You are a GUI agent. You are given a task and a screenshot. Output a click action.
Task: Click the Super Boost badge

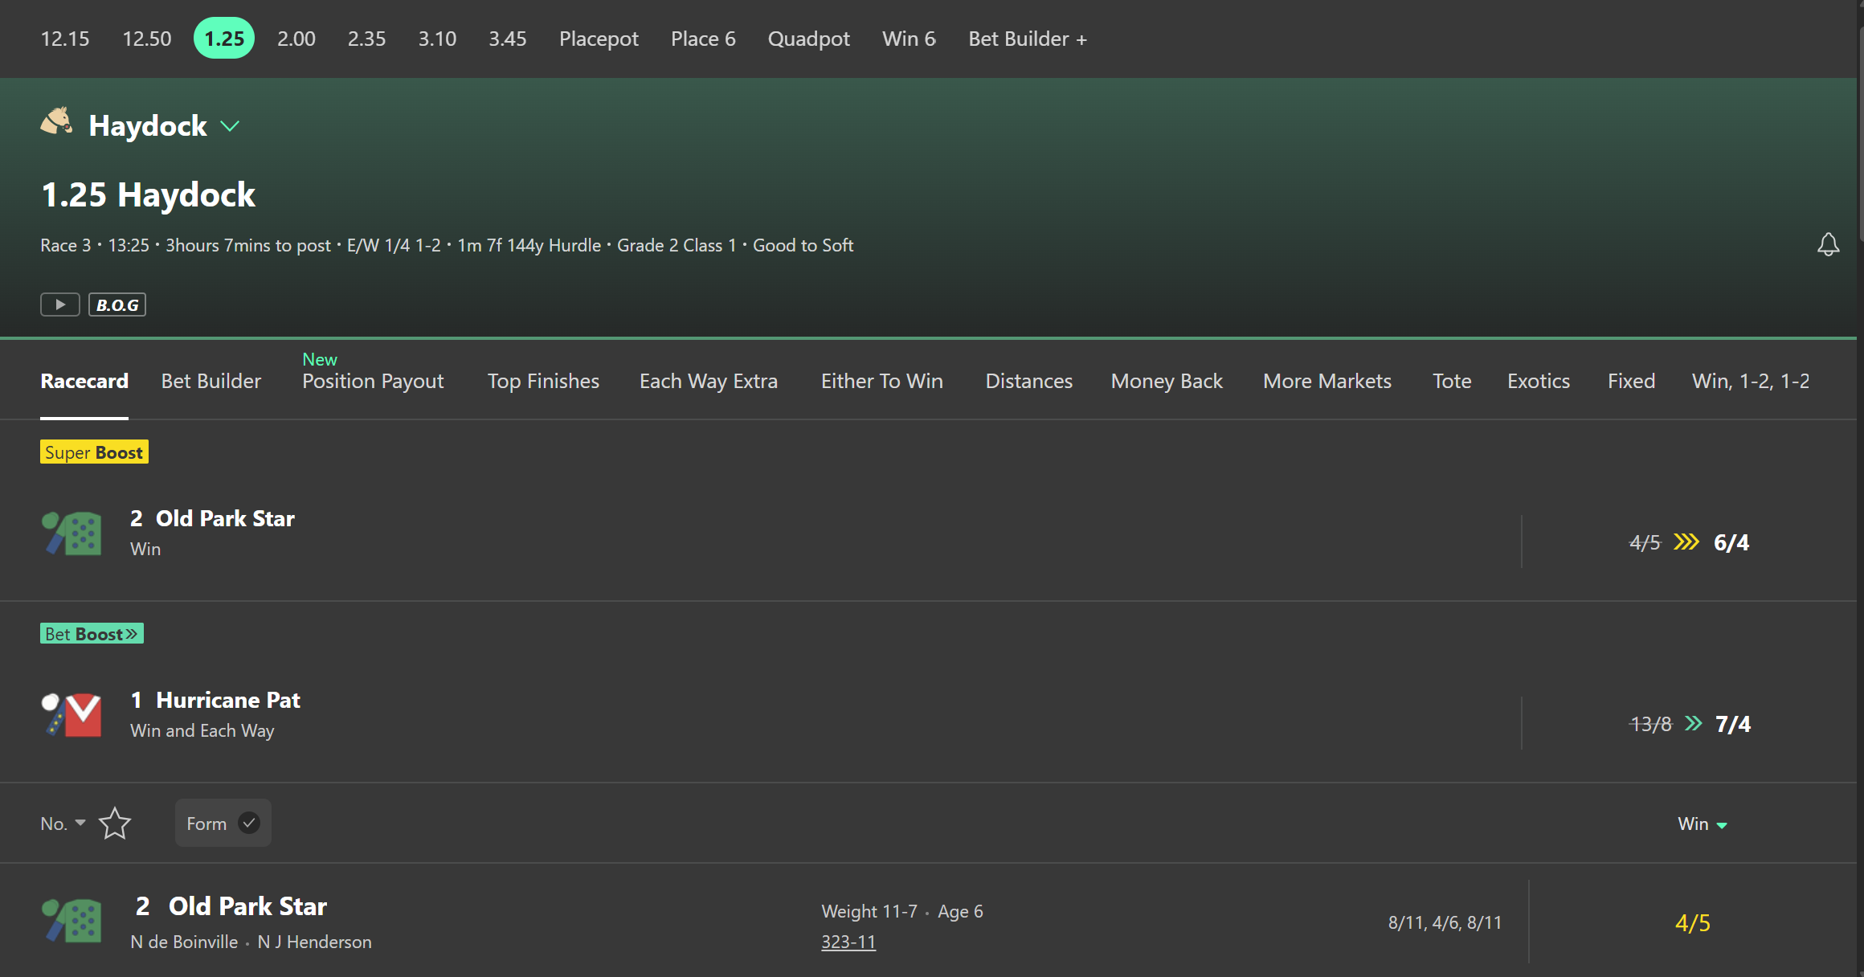pos(94,452)
